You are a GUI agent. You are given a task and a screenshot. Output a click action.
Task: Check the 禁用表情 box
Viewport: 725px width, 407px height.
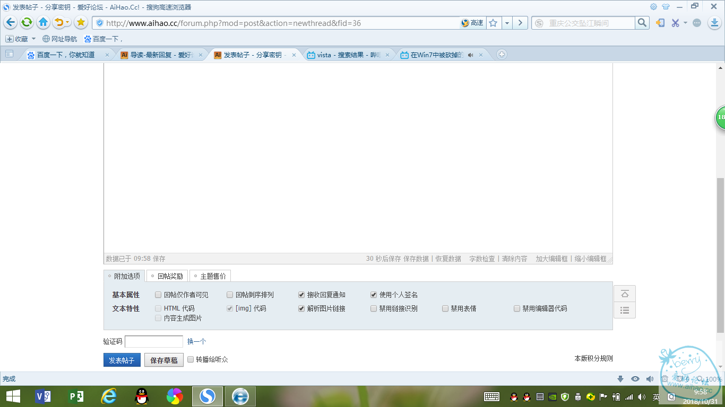point(445,308)
